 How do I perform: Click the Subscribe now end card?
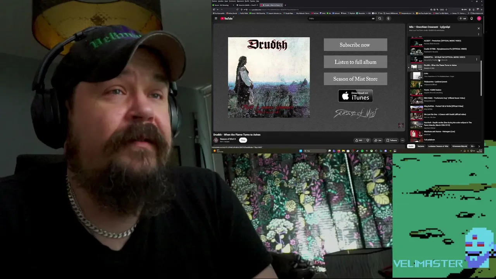pos(355,45)
